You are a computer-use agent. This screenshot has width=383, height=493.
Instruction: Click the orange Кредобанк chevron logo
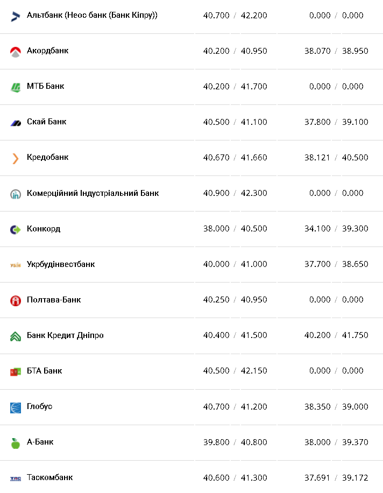click(15, 158)
